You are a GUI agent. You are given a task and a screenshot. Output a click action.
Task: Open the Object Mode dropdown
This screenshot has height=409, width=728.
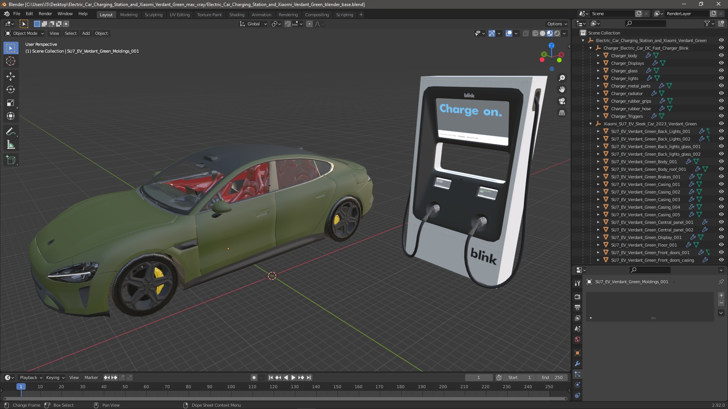[25, 33]
